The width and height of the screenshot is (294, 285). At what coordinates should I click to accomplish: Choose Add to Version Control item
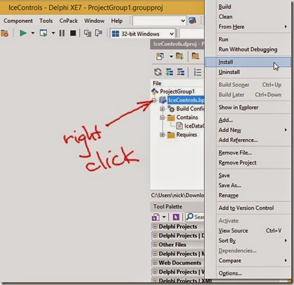click(x=248, y=208)
